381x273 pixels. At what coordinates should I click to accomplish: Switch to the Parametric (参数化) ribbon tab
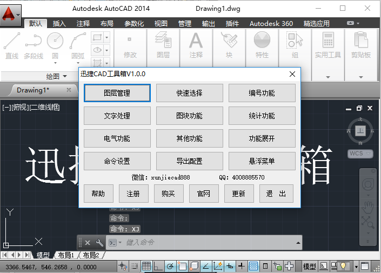[x=134, y=24]
